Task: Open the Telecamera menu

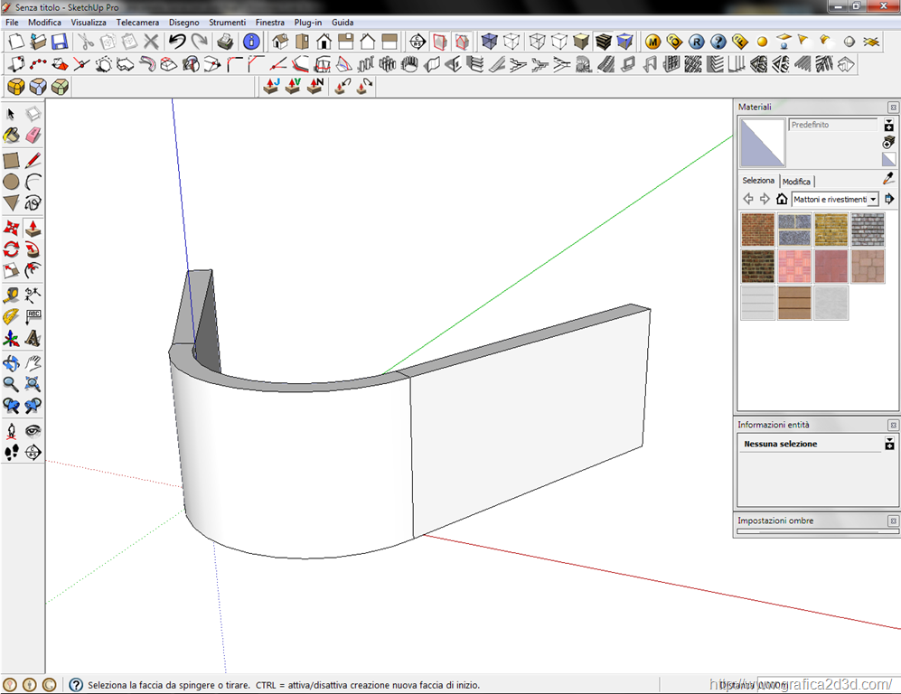Action: (x=137, y=22)
